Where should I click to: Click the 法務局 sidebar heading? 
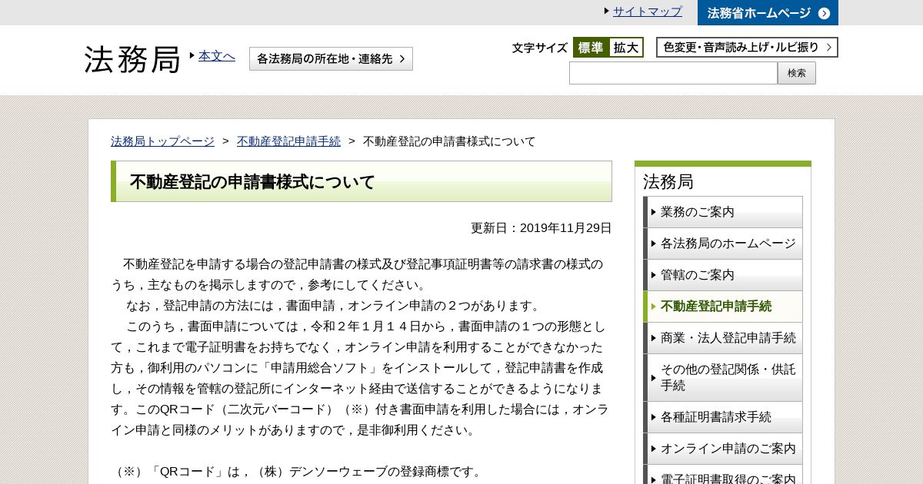tap(668, 182)
